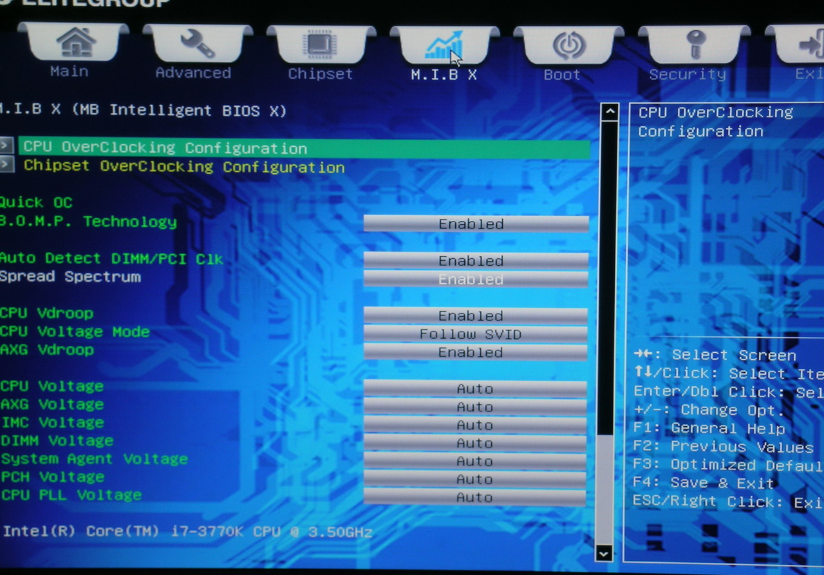Change PCH Voltage Auto value

click(x=475, y=479)
